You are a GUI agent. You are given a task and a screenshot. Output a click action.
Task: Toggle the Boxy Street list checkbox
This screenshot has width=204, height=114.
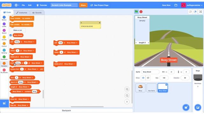click(x=11, y=35)
